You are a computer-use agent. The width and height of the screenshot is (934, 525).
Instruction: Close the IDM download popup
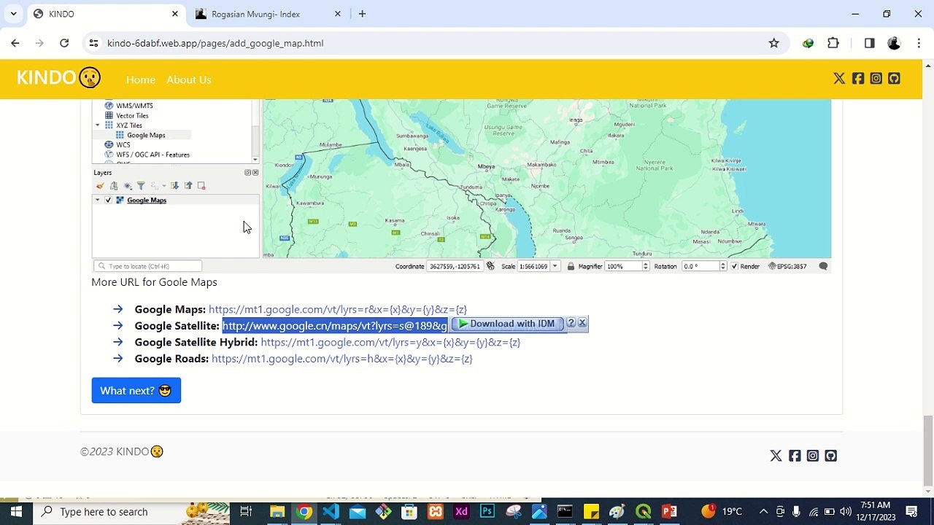pyautogui.click(x=582, y=323)
